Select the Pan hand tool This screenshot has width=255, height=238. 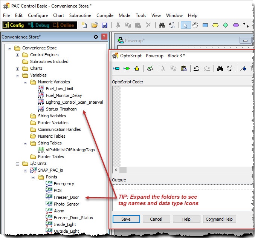tap(195, 25)
